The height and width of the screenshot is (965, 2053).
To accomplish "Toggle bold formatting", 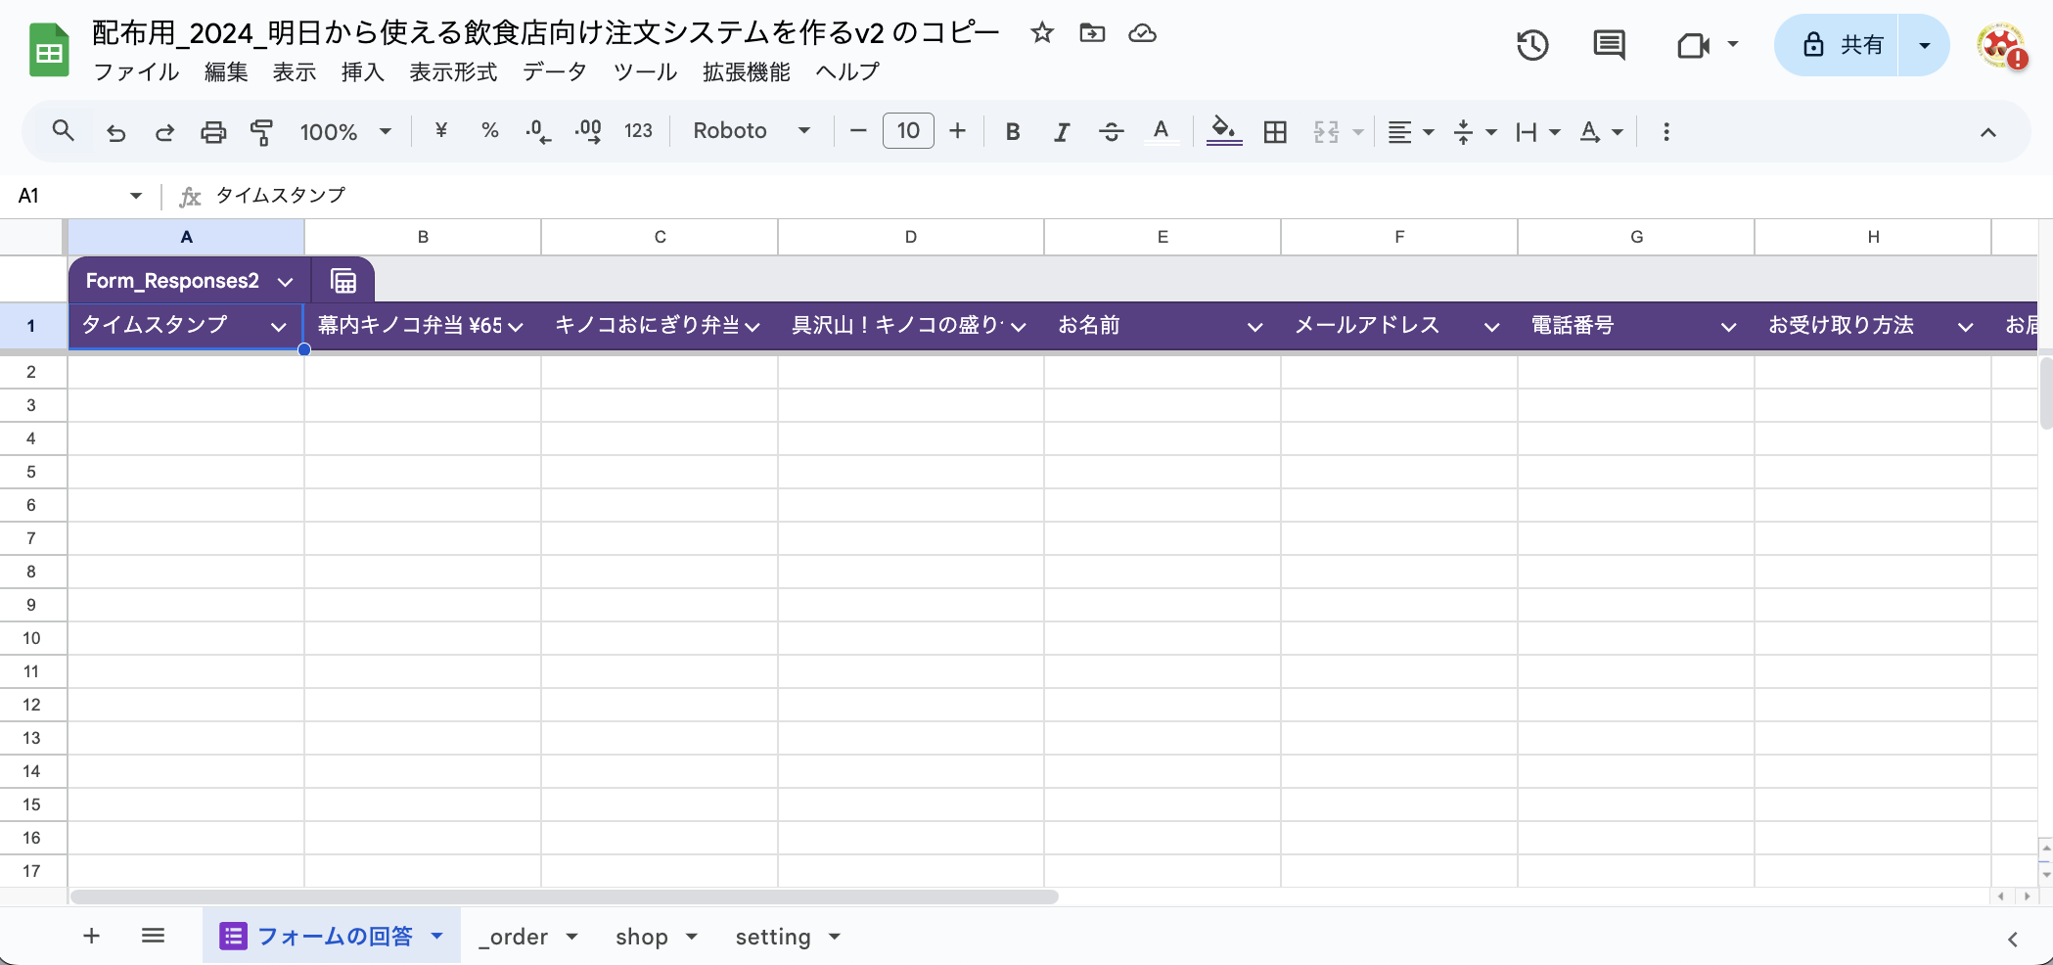I will tap(1013, 131).
